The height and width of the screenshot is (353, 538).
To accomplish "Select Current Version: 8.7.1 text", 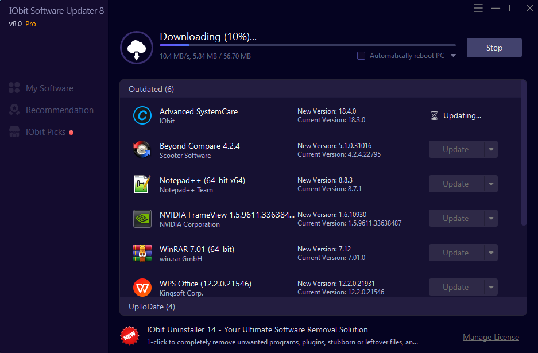I will (x=330, y=189).
